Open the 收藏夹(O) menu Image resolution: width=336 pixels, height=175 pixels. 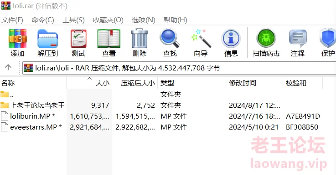point(108,20)
